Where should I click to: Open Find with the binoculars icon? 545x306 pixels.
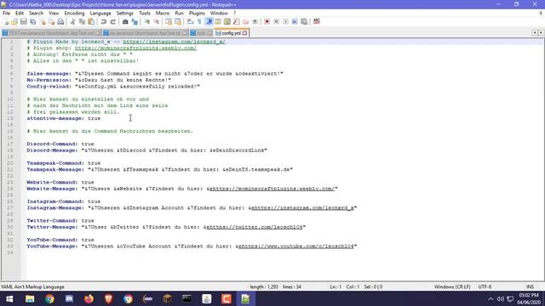point(125,21)
